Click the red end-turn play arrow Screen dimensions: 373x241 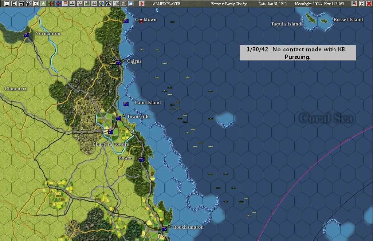click(142, 4)
